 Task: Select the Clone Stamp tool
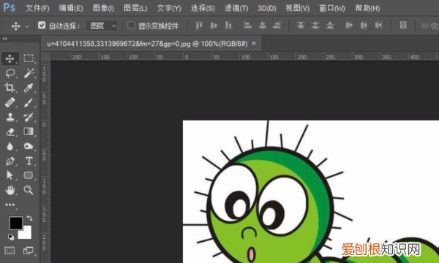click(10, 117)
